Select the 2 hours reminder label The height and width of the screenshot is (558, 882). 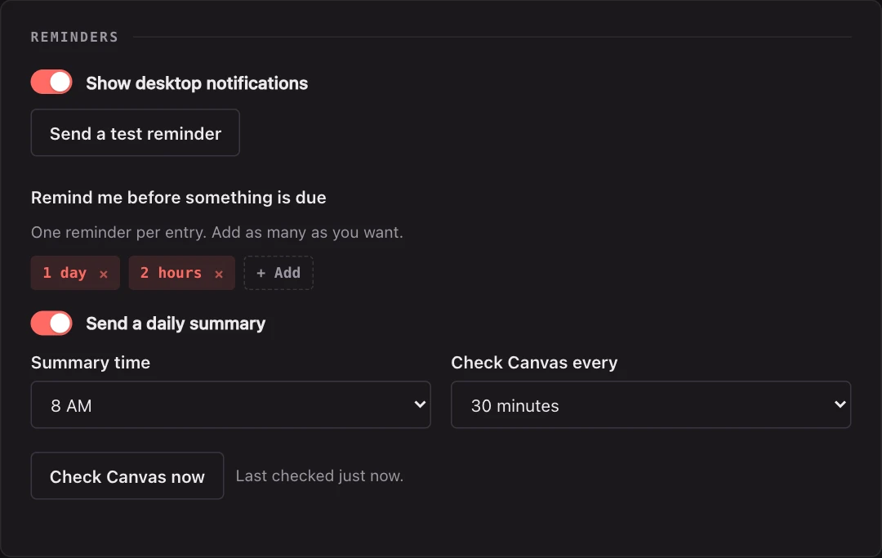tap(171, 273)
